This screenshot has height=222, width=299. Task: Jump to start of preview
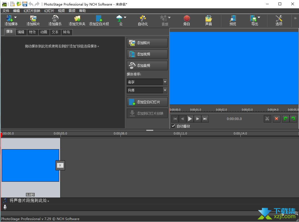click(175, 119)
